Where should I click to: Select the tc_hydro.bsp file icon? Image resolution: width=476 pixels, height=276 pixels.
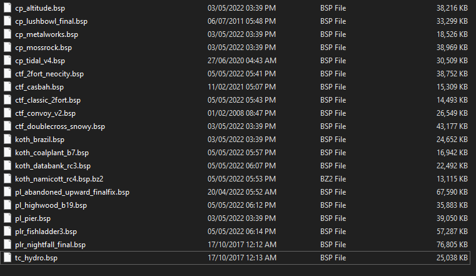click(x=8, y=258)
